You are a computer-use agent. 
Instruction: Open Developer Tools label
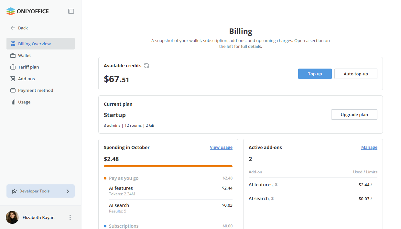pos(34,191)
